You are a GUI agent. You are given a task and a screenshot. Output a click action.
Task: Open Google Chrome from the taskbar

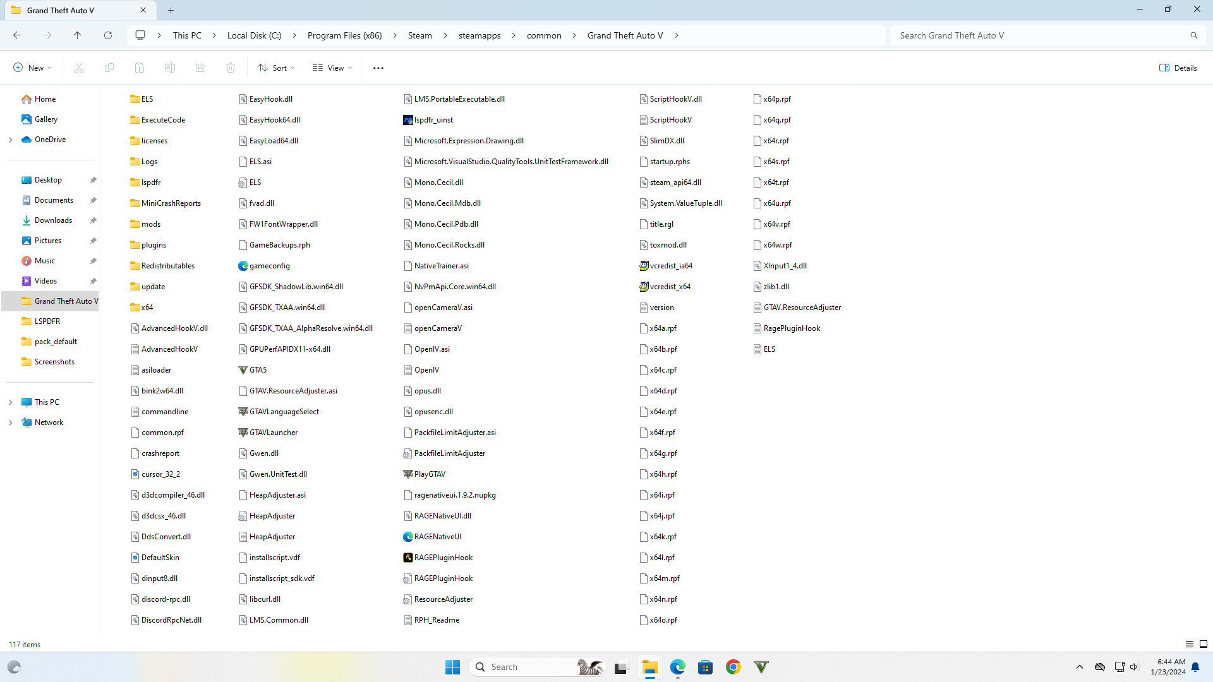click(x=733, y=667)
